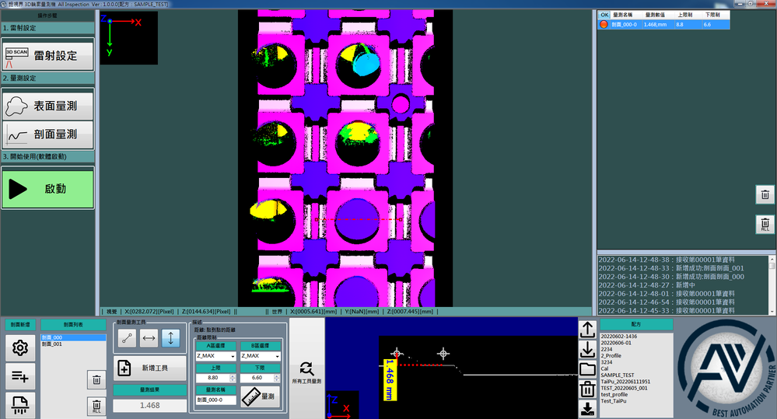
Task: Click the 量測名稱 name input field
Action: 215,400
